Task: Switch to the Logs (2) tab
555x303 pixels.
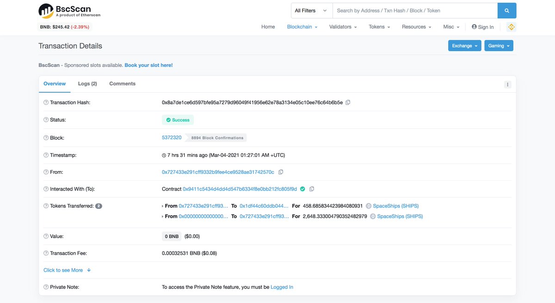Action: coord(87,84)
